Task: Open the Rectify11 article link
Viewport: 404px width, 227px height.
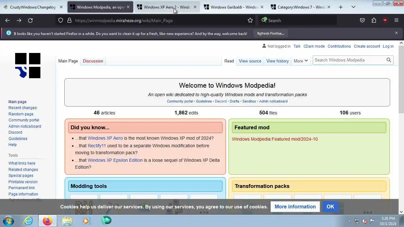Action: 97,146
